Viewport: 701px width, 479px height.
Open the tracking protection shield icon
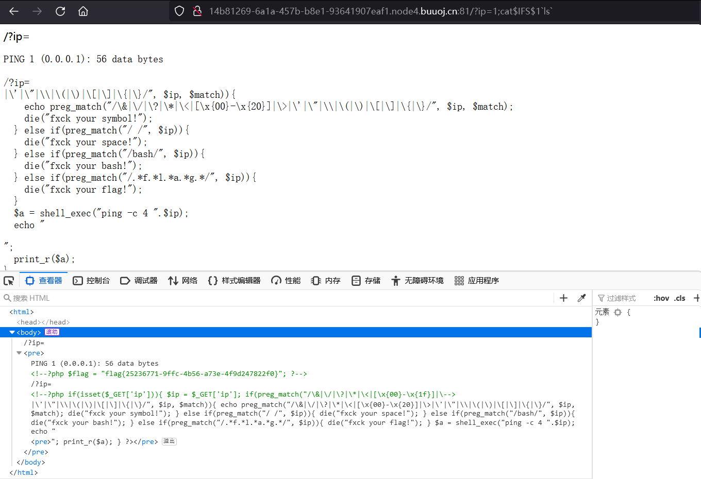(x=179, y=11)
